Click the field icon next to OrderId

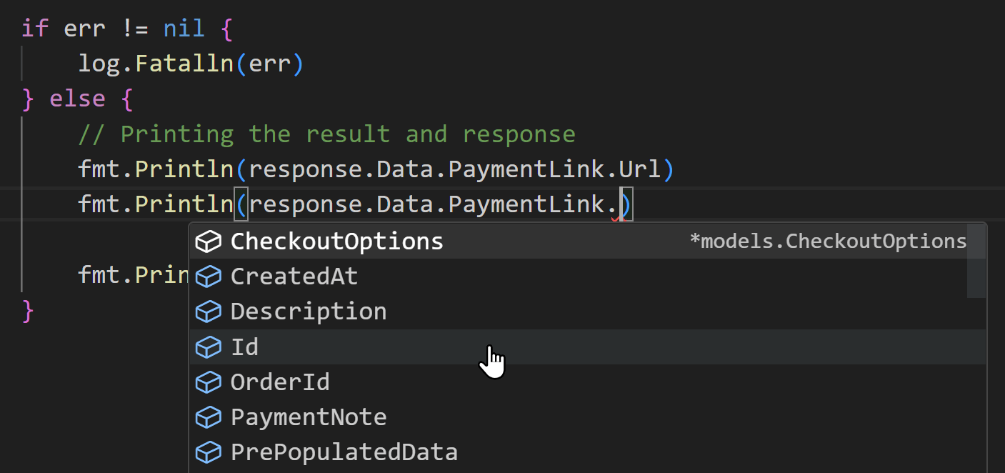click(208, 382)
